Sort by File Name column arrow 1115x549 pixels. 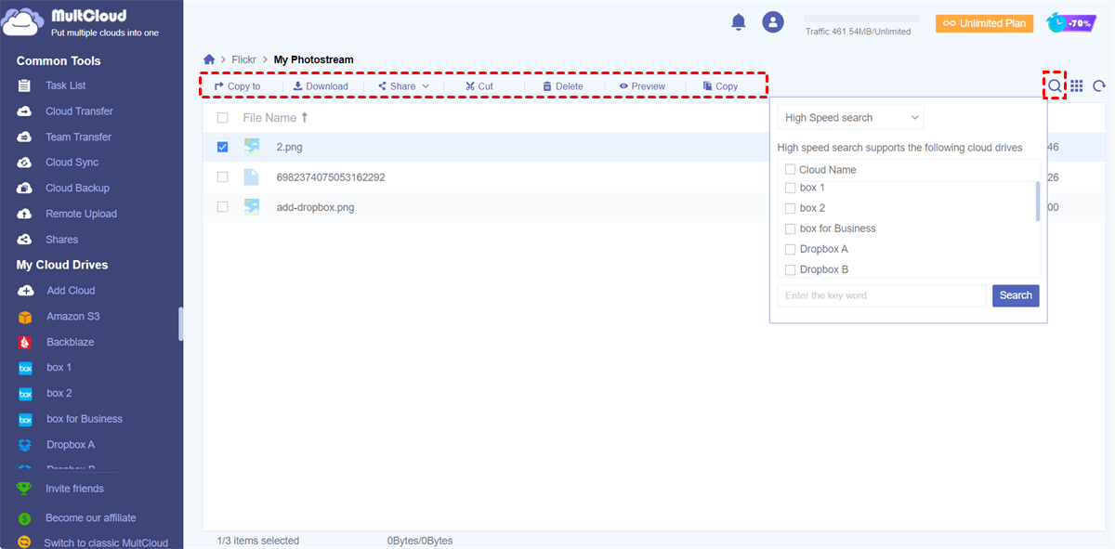304,118
